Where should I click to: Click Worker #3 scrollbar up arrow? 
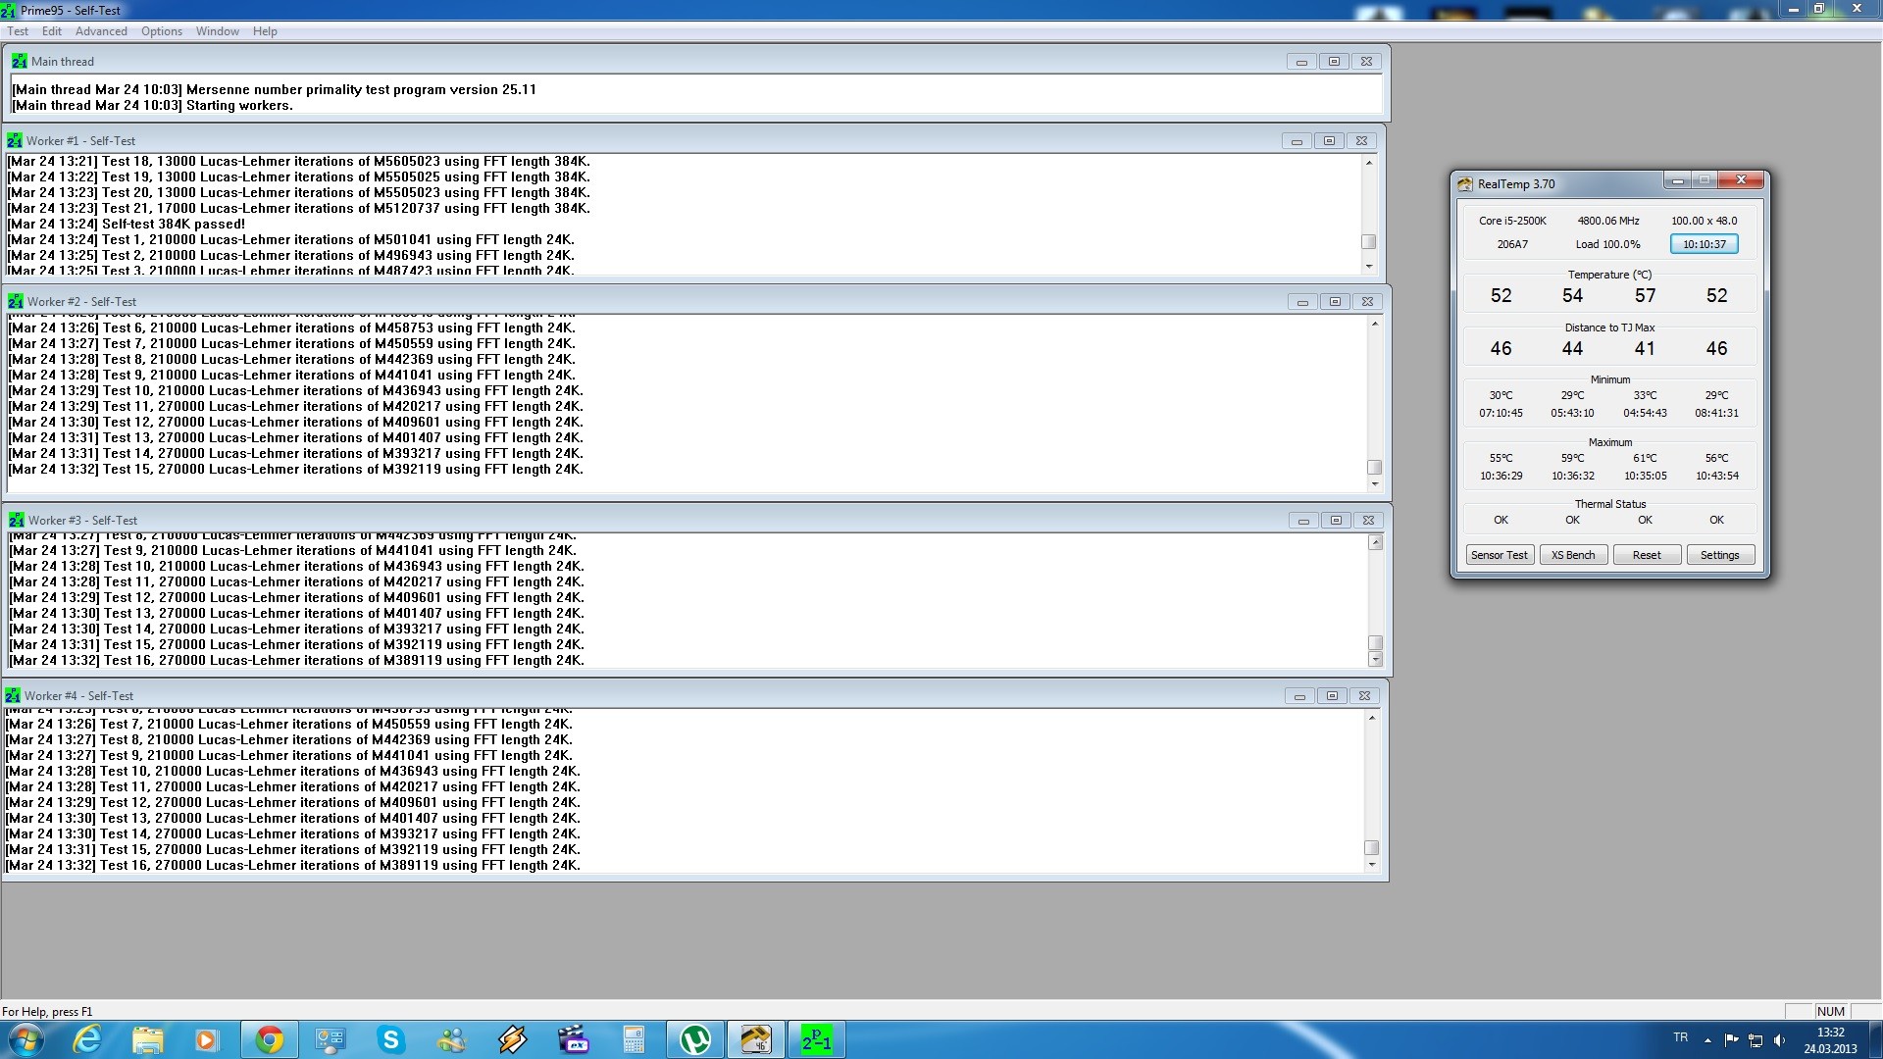(x=1375, y=542)
